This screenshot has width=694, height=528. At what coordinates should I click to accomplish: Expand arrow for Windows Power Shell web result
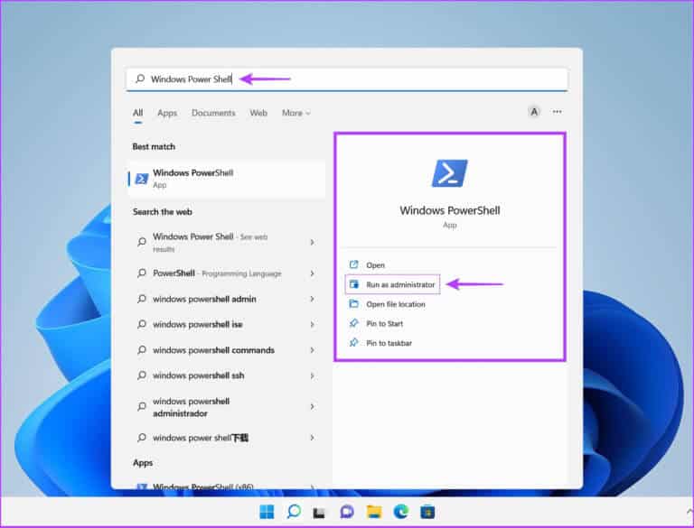pyautogui.click(x=312, y=242)
